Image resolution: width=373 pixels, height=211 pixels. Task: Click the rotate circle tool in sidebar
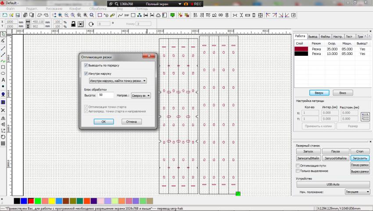tap(3, 137)
